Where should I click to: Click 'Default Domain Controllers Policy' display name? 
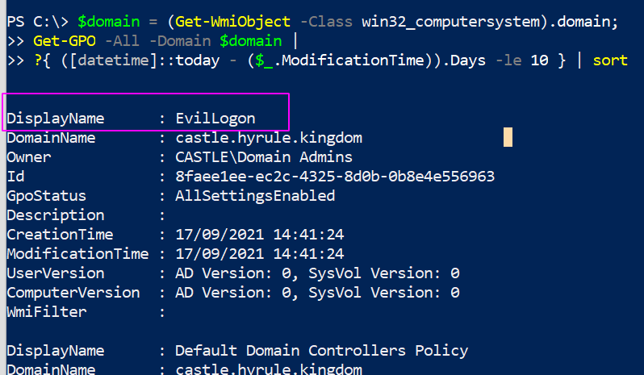tap(322, 351)
